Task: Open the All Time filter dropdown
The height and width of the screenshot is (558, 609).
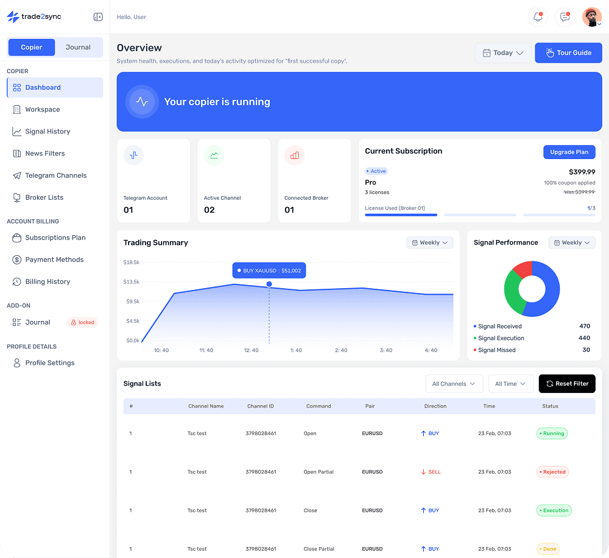Action: pyautogui.click(x=511, y=384)
